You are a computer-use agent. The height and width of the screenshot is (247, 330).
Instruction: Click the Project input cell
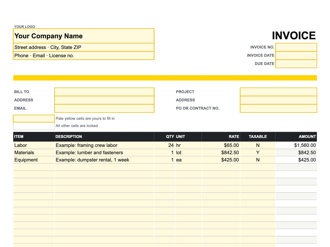(278, 92)
